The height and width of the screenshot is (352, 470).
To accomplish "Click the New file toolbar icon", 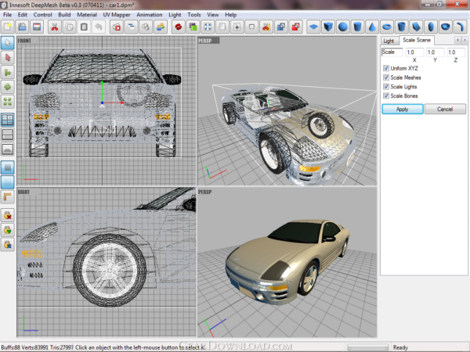I will pos(8,27).
